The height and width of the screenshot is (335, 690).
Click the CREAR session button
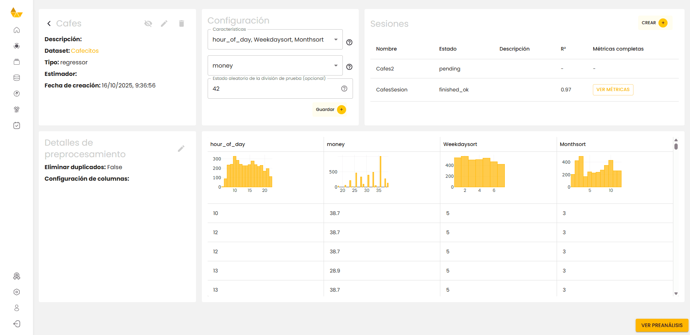click(x=654, y=23)
